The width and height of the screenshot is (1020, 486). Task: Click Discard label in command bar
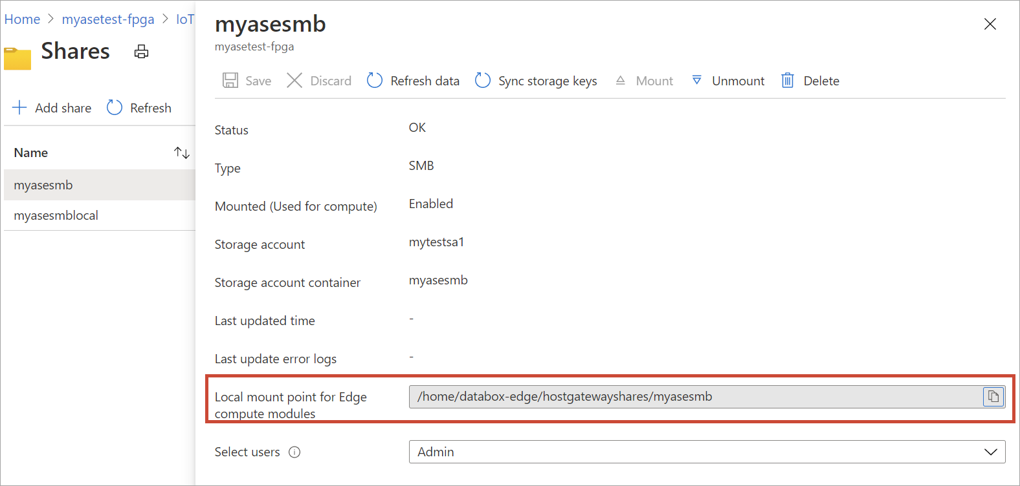click(331, 81)
